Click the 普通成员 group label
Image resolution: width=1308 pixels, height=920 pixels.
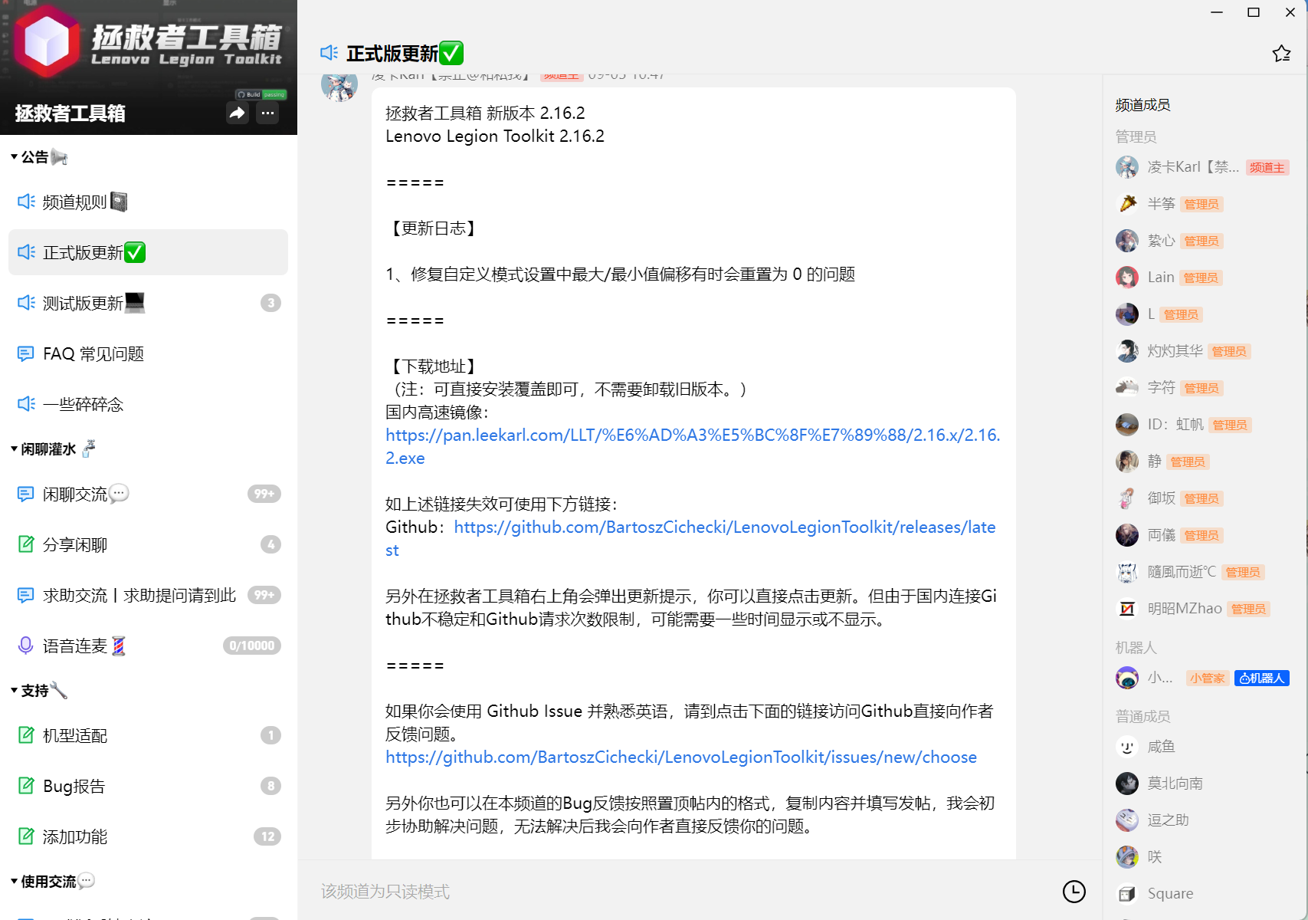click(1143, 716)
